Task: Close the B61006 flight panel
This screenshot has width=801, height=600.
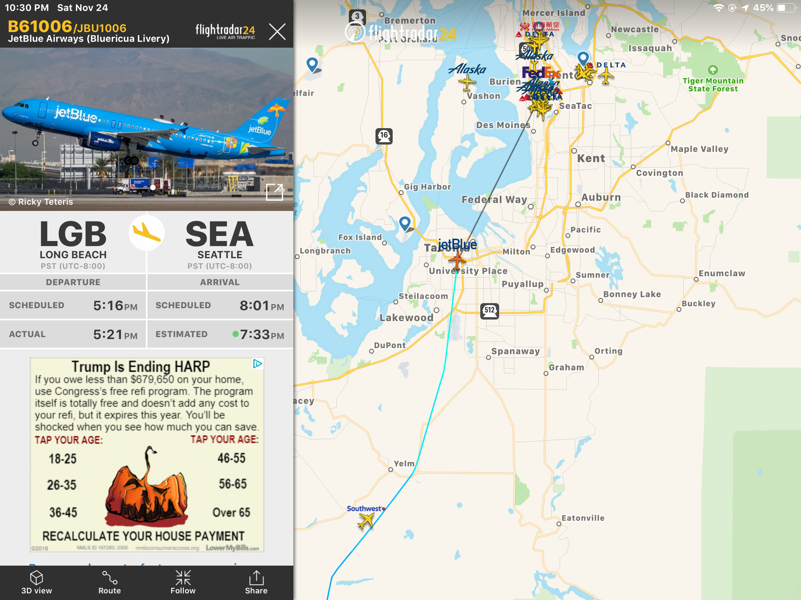Action: click(277, 31)
